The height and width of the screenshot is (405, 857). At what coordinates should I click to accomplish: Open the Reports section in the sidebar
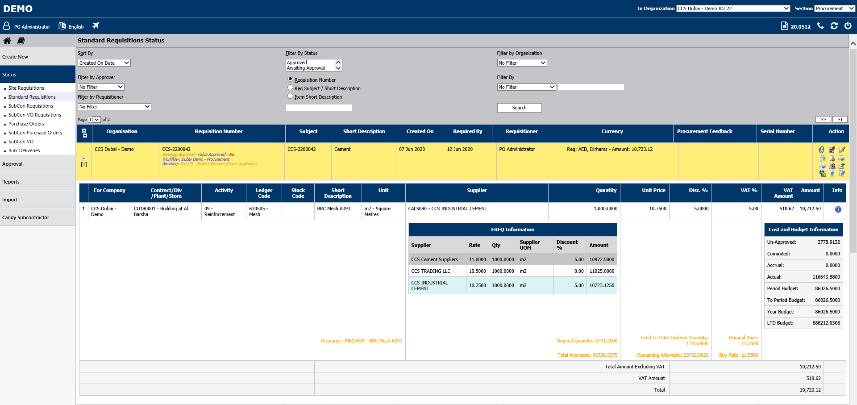click(x=11, y=181)
